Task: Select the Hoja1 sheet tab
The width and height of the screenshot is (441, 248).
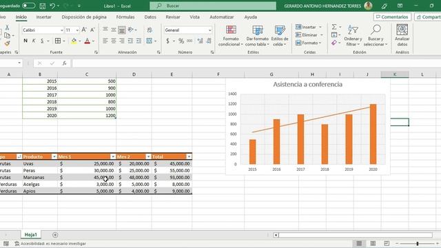Action: click(x=30, y=234)
